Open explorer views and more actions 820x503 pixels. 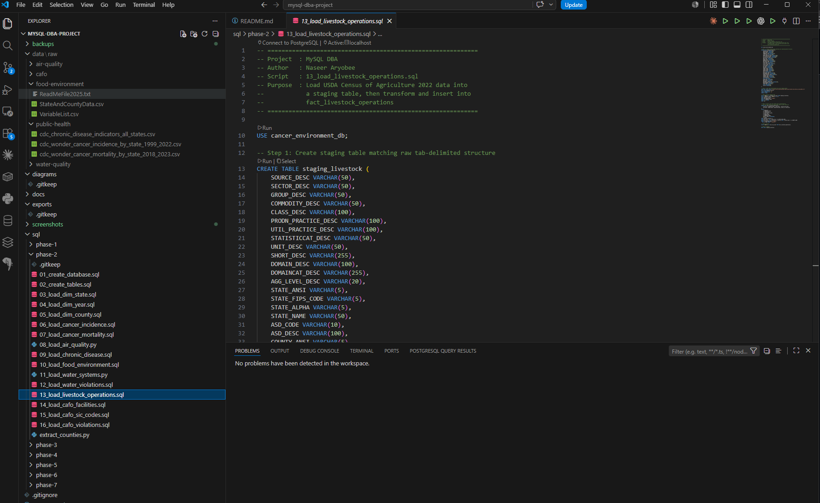(215, 21)
